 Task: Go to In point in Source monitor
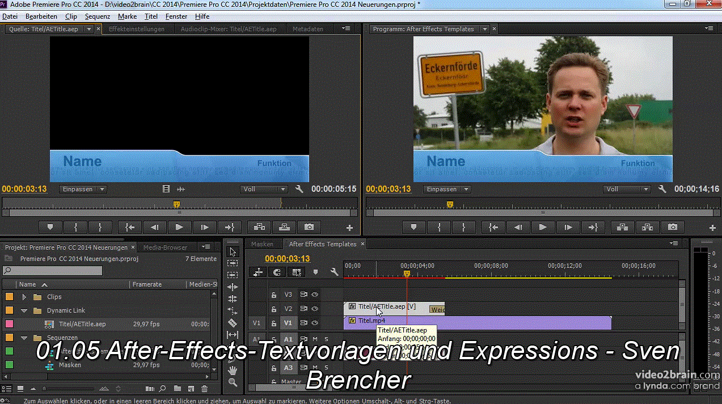(130, 227)
